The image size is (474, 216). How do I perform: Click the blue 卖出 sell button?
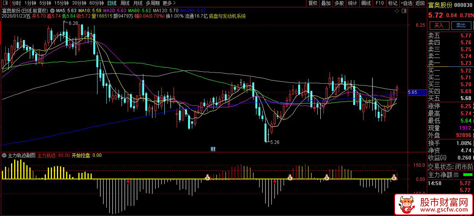click(461, 25)
